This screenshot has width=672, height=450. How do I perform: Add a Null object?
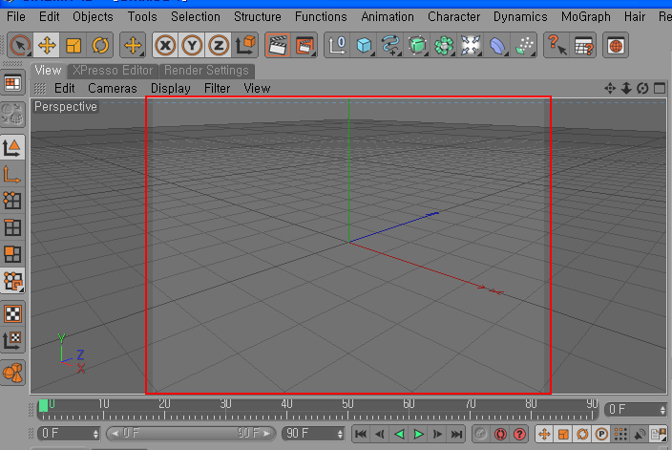337,45
